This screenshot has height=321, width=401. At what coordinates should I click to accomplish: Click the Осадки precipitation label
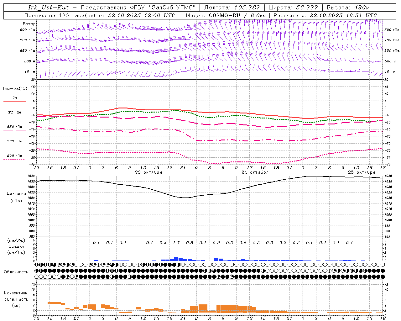[x=16, y=246]
